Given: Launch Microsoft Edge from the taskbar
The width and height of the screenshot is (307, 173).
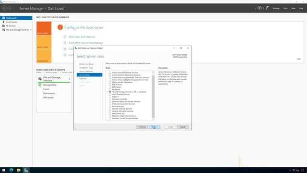Looking at the screenshot, I should click(x=11, y=170).
